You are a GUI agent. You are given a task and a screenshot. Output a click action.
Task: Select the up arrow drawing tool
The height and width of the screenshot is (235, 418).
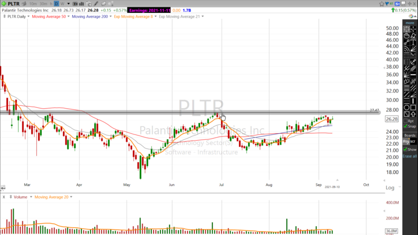pyautogui.click(x=413, y=114)
